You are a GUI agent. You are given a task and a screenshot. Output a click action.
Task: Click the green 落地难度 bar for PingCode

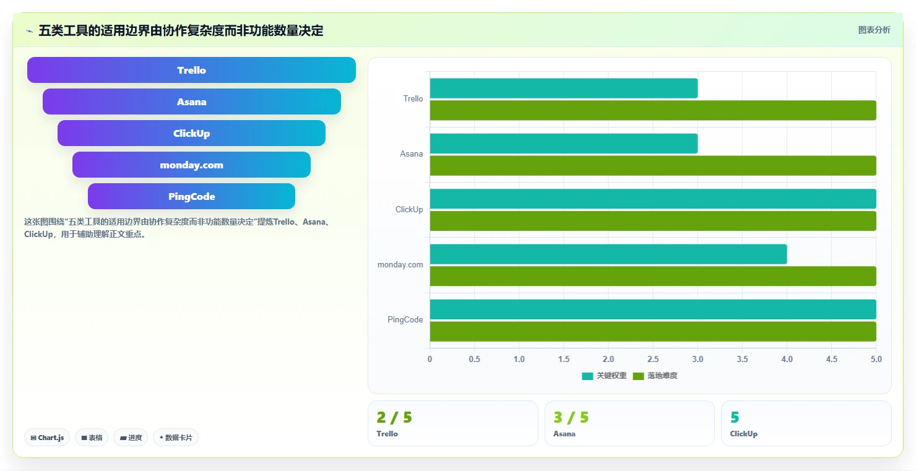pyautogui.click(x=653, y=331)
